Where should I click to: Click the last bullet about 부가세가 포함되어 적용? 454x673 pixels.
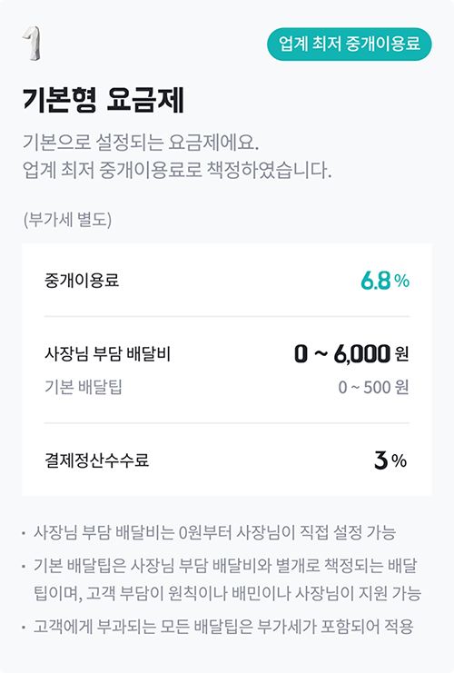tap(223, 627)
